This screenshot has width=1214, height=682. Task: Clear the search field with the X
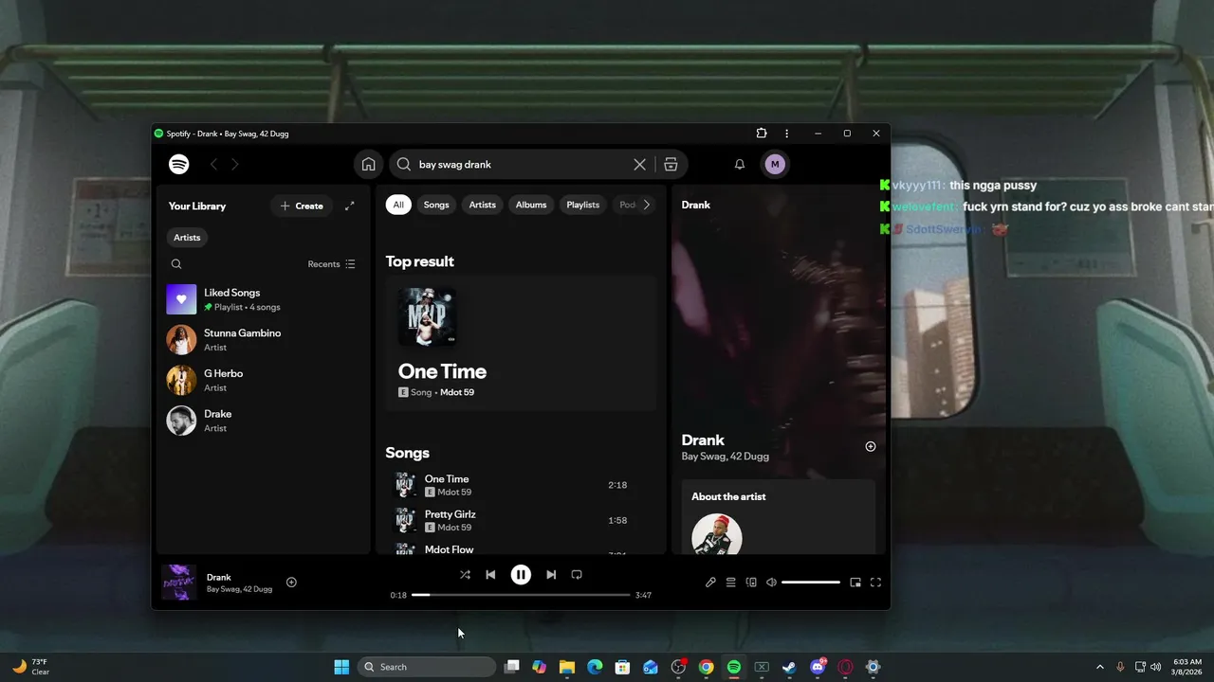640,164
